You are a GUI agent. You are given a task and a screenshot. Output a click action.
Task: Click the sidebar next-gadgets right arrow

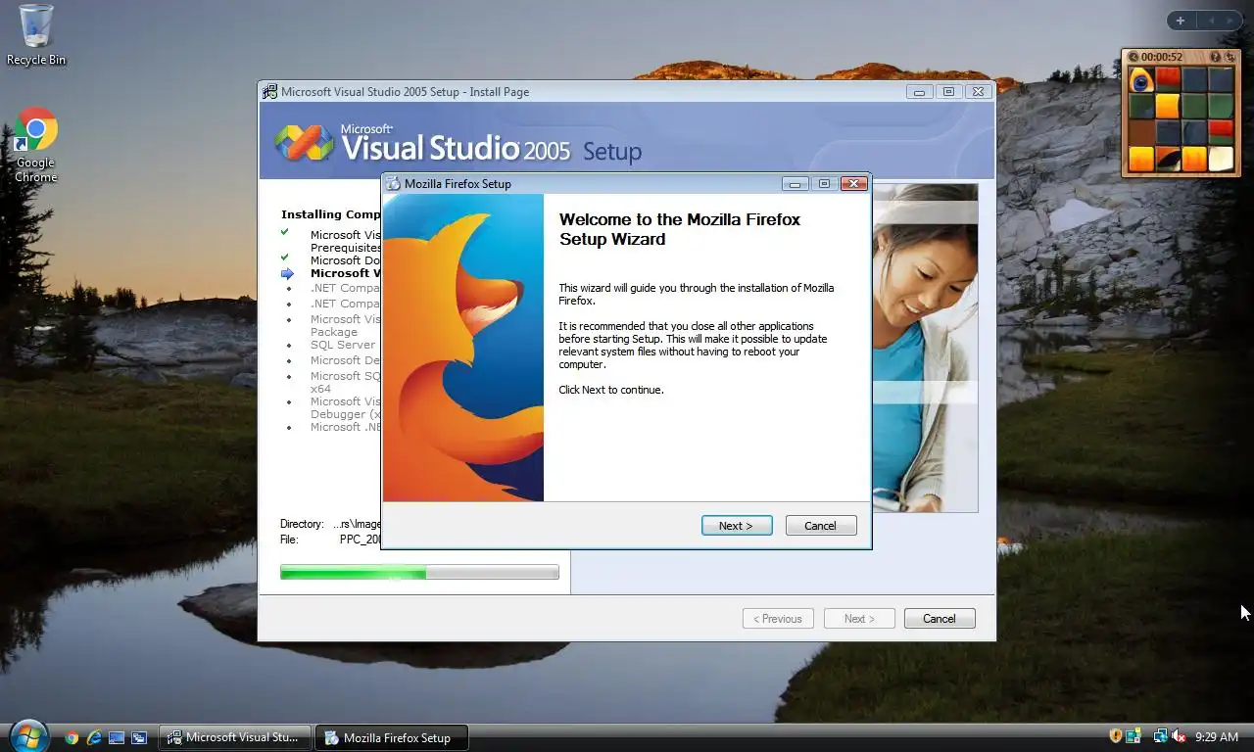click(1230, 21)
